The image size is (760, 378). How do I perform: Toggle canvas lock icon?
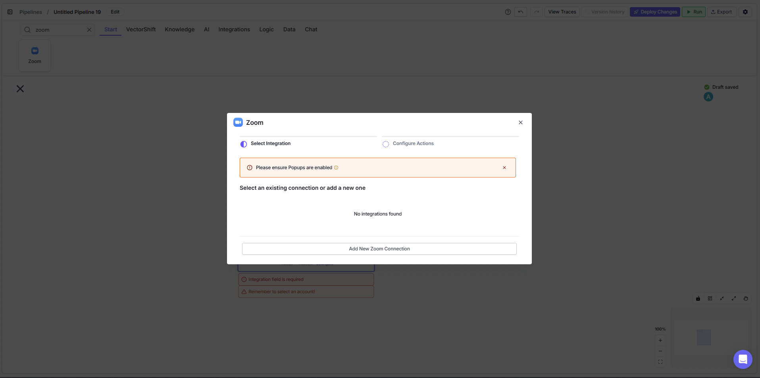point(698,298)
